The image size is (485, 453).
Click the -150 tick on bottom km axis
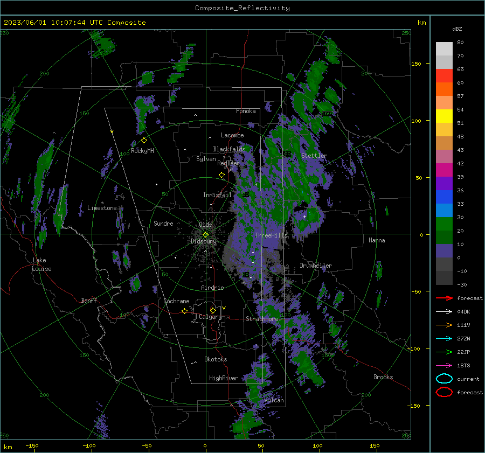click(x=32, y=445)
